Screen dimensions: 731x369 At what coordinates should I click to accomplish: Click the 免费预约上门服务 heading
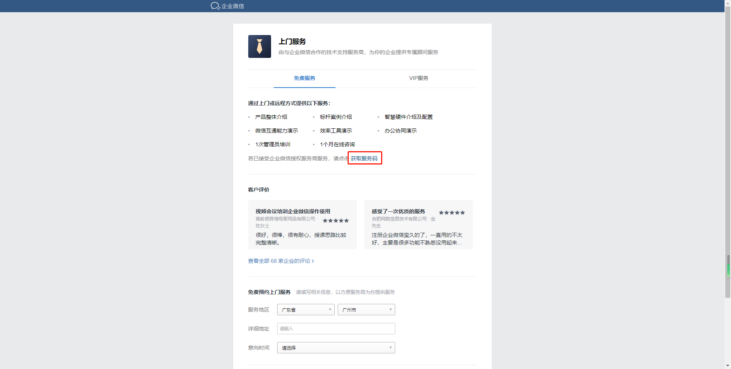pos(269,292)
